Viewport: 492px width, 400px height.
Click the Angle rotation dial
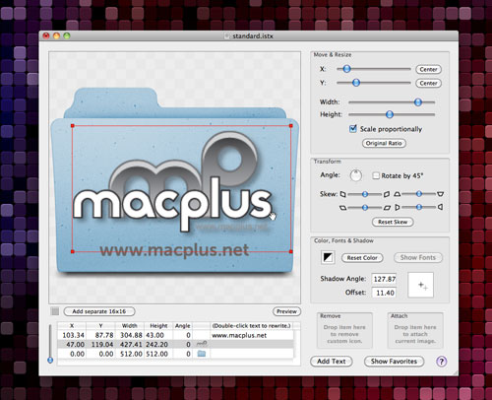click(x=356, y=175)
